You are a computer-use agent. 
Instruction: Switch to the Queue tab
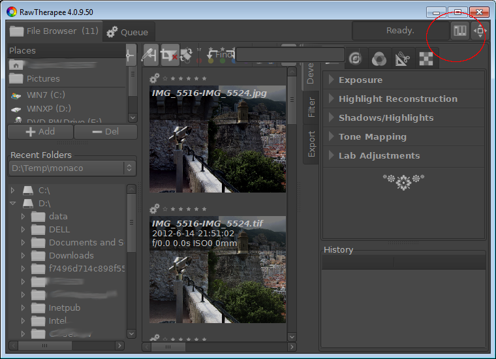tap(128, 32)
